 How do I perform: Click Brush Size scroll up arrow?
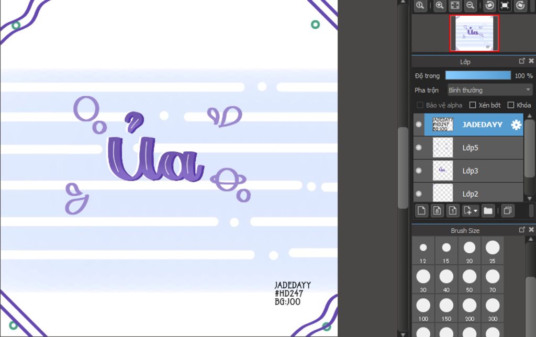tap(531, 239)
